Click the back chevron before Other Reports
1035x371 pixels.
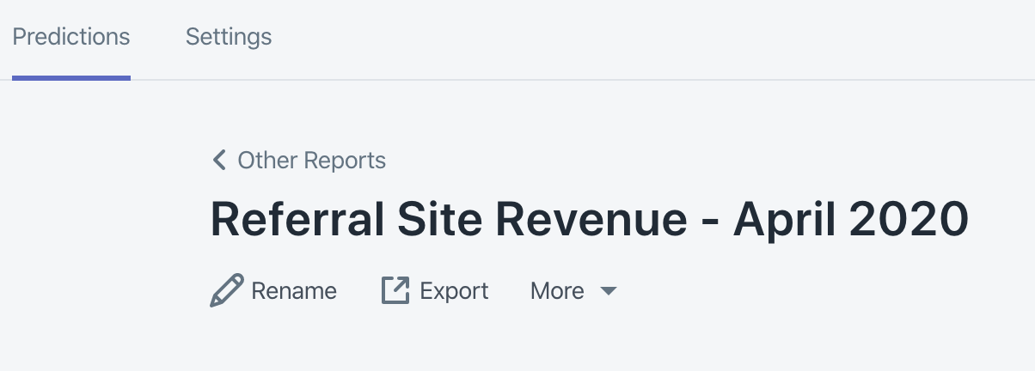[x=219, y=160]
